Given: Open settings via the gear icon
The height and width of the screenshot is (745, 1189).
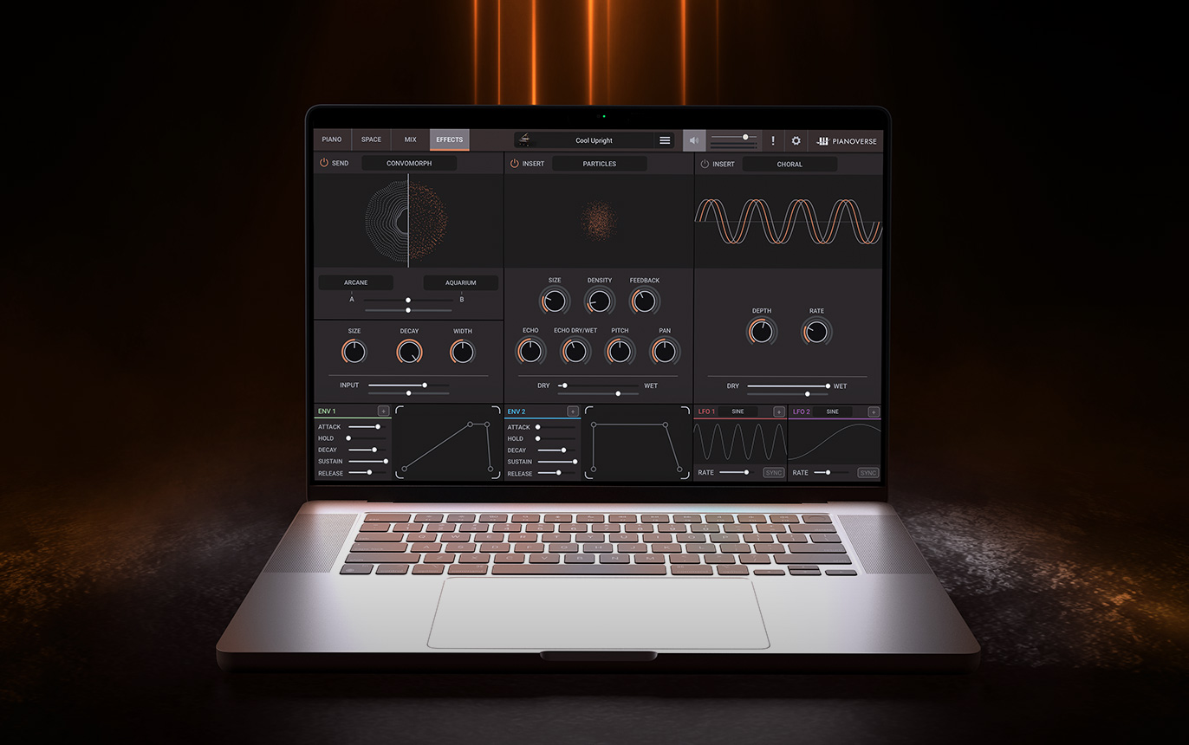Looking at the screenshot, I should (x=796, y=140).
